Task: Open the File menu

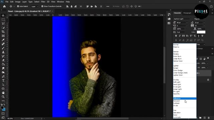Action: click(7, 2)
